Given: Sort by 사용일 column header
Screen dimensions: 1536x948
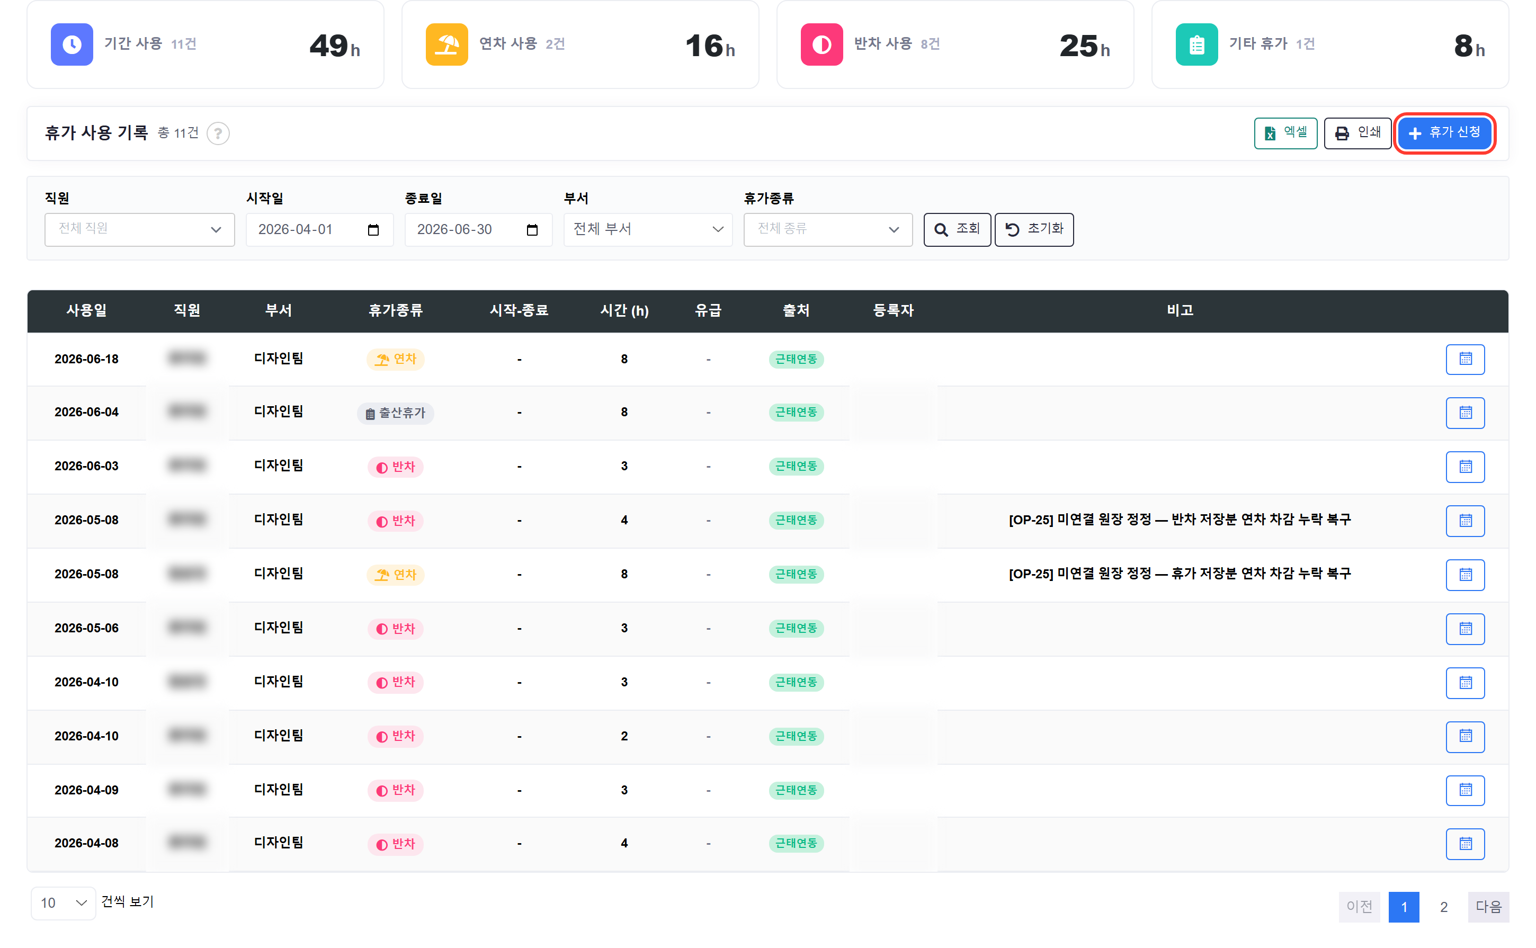Looking at the screenshot, I should click(86, 310).
